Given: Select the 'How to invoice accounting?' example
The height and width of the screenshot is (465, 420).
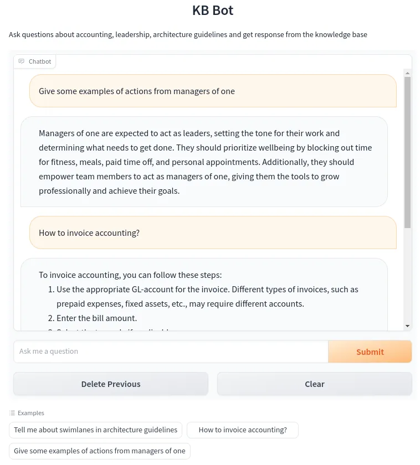Looking at the screenshot, I should tap(243, 430).
